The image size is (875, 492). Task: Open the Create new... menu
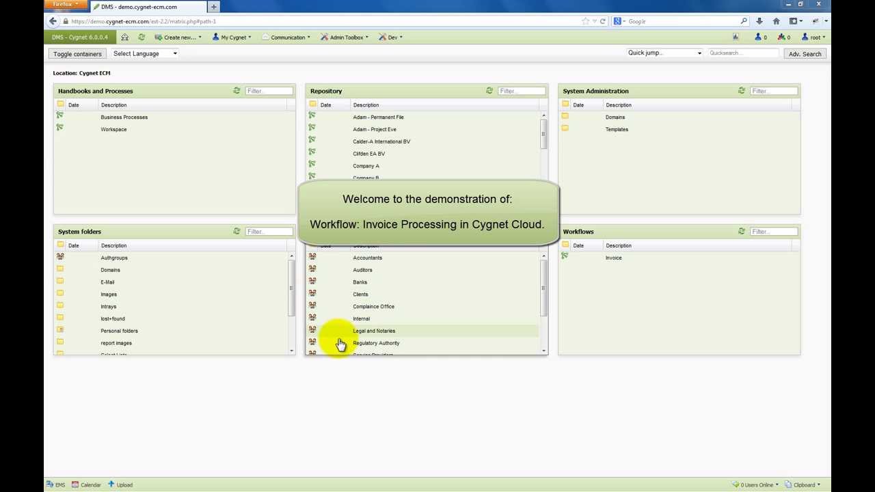click(x=178, y=37)
